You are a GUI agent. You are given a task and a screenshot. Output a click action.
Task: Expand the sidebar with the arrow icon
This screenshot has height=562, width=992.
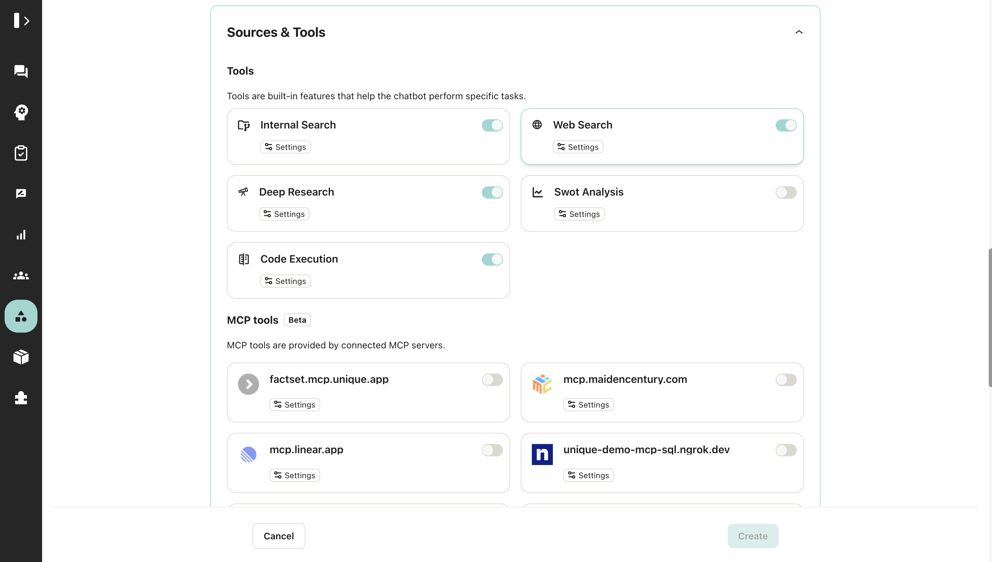[21, 20]
